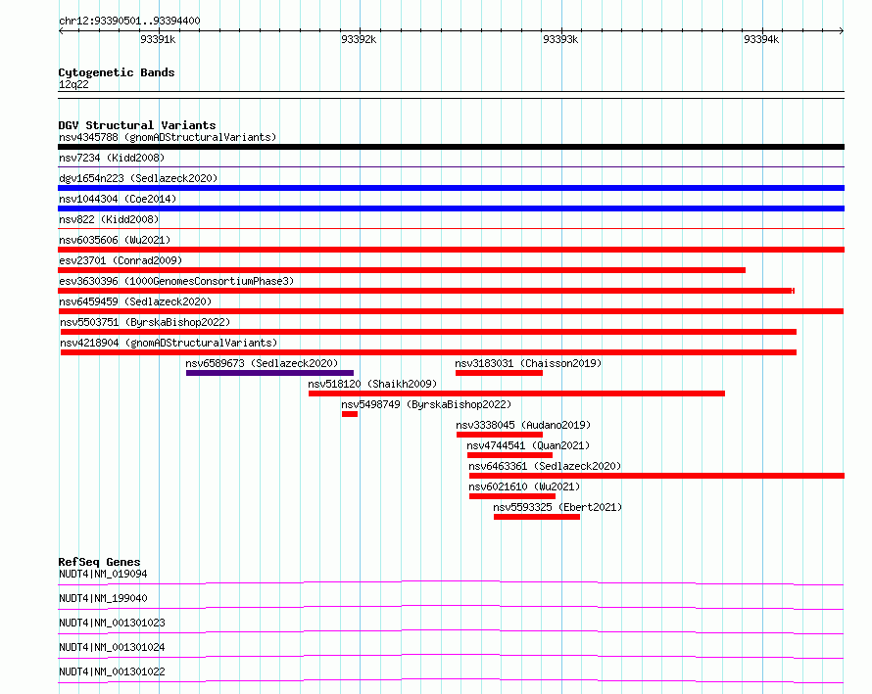Open nsv6589673 (Sedlazeck2020) label
872x694 pixels.
point(262,363)
